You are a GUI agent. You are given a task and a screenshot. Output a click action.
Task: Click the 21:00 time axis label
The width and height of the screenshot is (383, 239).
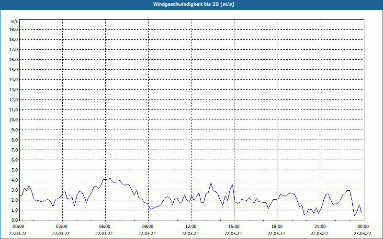(x=320, y=227)
